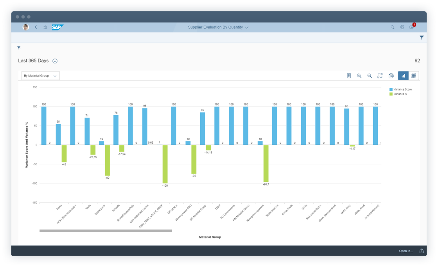The height and width of the screenshot is (267, 438).
Task: Go back with the back arrow
Action: coord(36,27)
